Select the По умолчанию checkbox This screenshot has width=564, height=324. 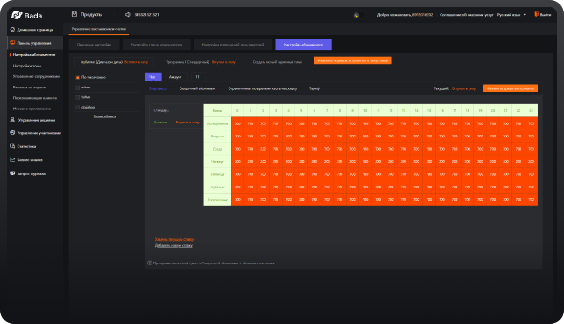pyautogui.click(x=77, y=77)
